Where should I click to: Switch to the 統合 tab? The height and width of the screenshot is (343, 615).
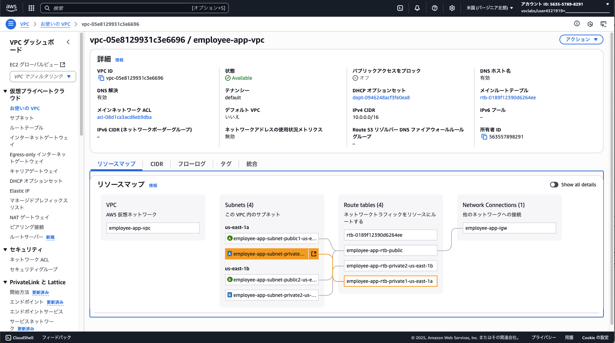click(252, 164)
